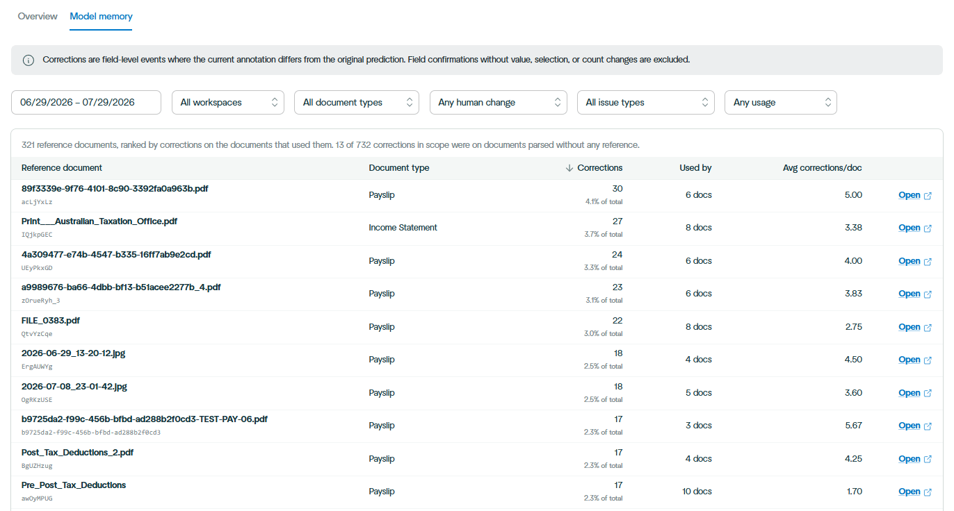This screenshot has height=511, width=954.
Task: Open the Post_Tax_Deductions_2.pdf reference
Action: [909, 459]
